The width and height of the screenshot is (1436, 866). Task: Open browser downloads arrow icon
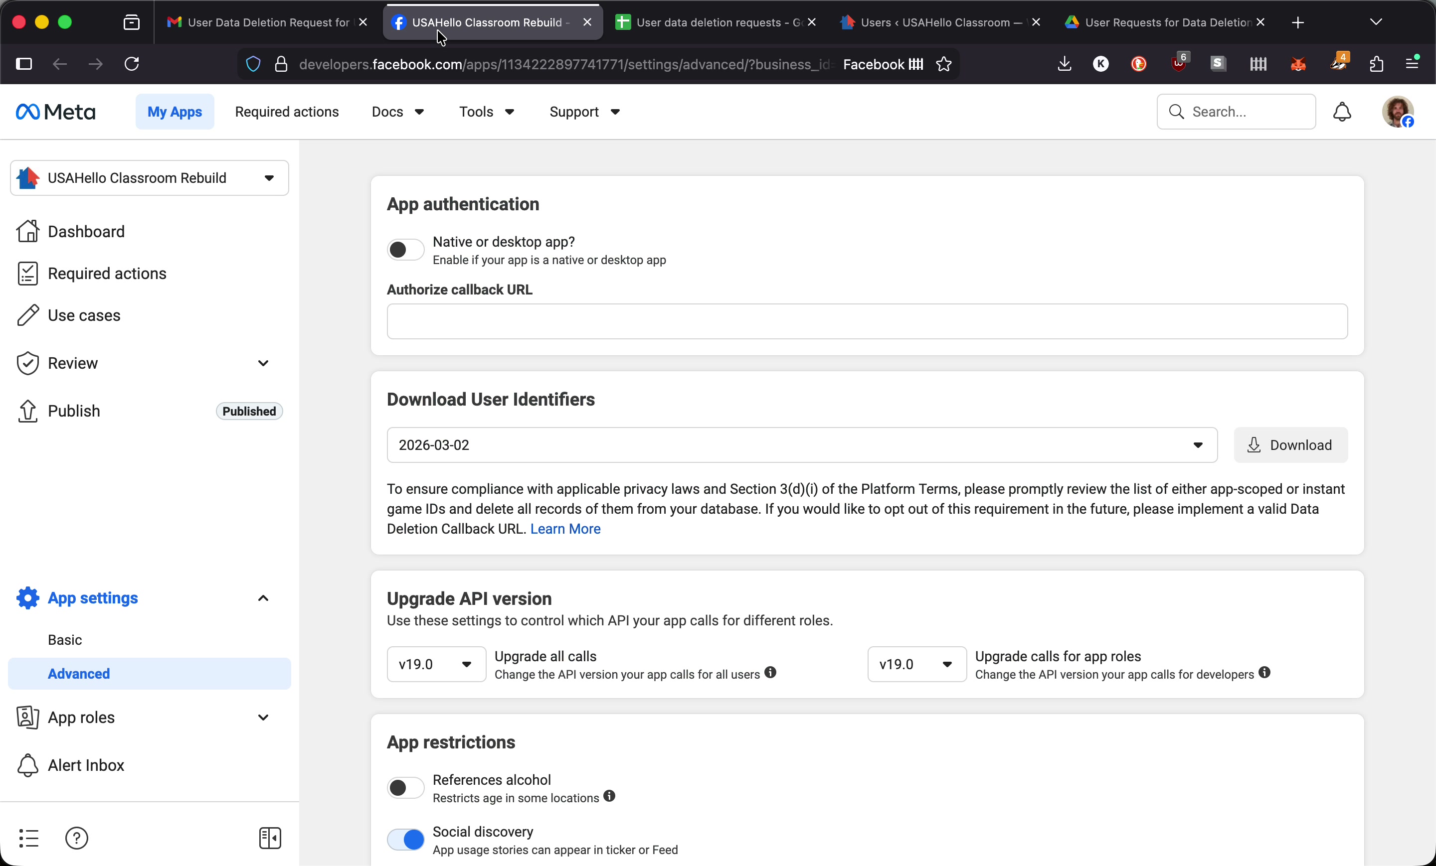tap(1064, 63)
